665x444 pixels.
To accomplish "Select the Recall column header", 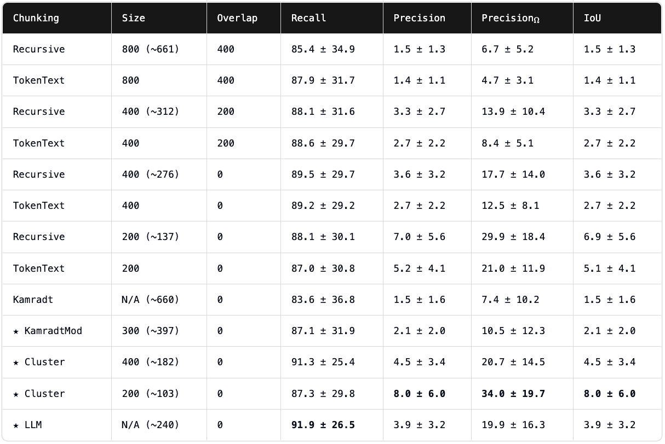I will pyautogui.click(x=308, y=18).
